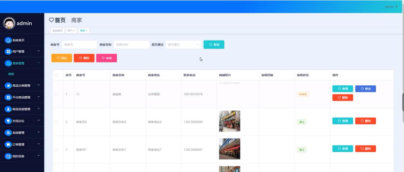Switch to the 系统首页 tab
The width and height of the screenshot is (404, 172).
(57, 31)
